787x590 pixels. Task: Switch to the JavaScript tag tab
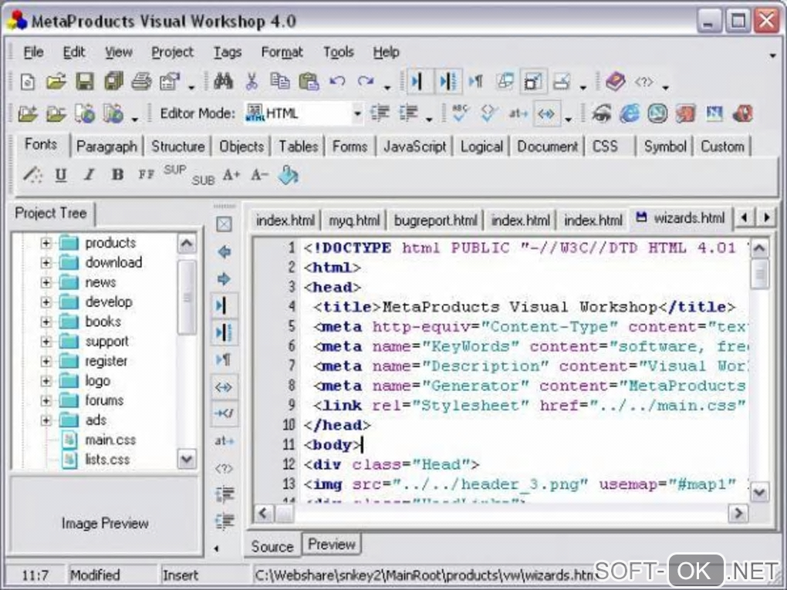(x=414, y=147)
